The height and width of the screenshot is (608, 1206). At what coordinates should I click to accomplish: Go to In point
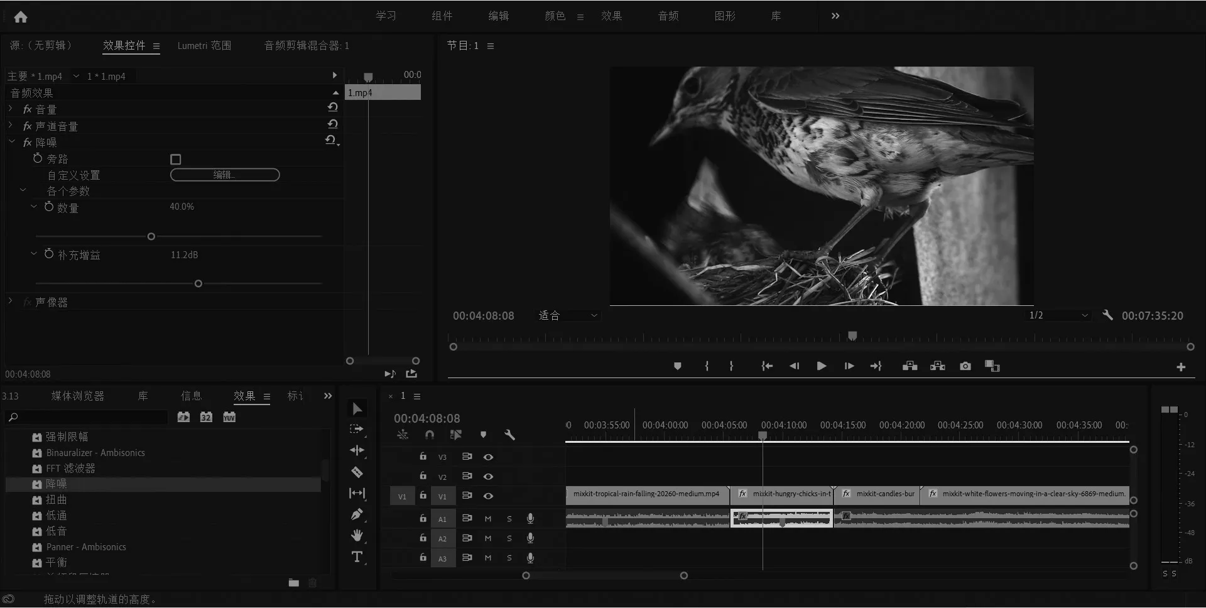[767, 366]
